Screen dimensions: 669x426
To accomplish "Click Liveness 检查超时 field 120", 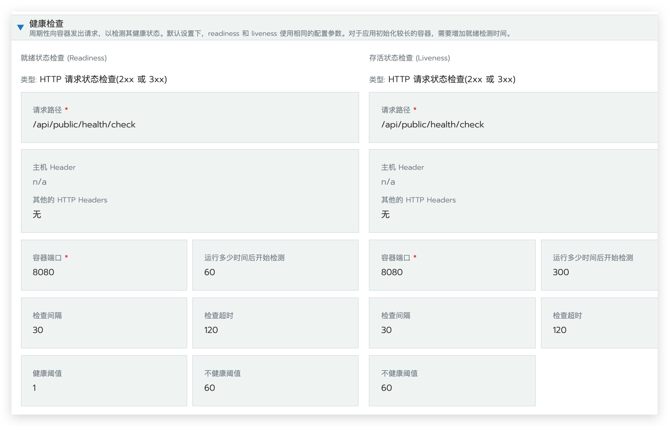I will coord(559,330).
